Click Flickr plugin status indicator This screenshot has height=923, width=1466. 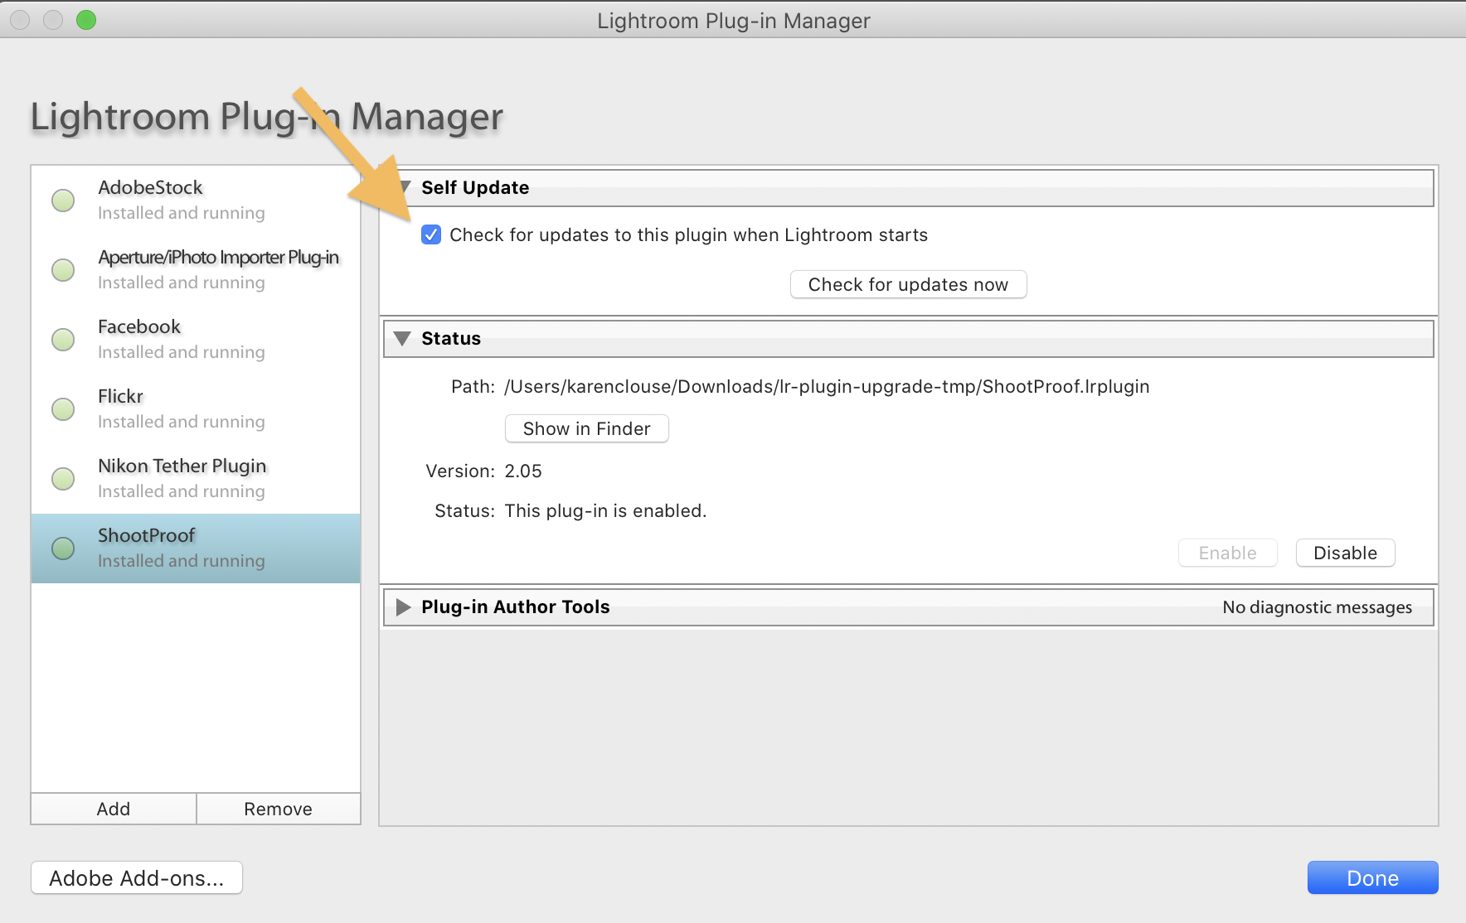click(x=63, y=409)
